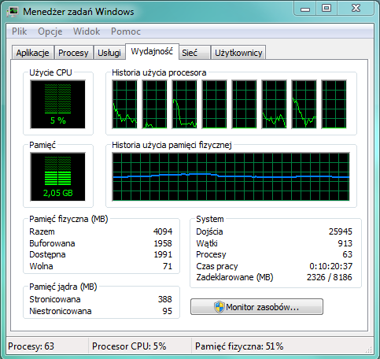This screenshot has height=359, width=380.
Task: Click status bar entry Procesy: 63
Action: (x=31, y=346)
